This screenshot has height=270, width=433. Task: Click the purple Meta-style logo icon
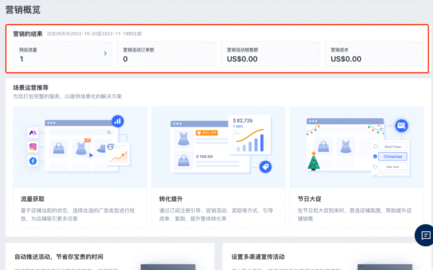[x=32, y=132]
